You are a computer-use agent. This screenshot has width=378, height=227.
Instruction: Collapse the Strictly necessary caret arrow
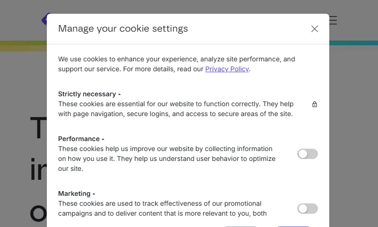coord(120,94)
